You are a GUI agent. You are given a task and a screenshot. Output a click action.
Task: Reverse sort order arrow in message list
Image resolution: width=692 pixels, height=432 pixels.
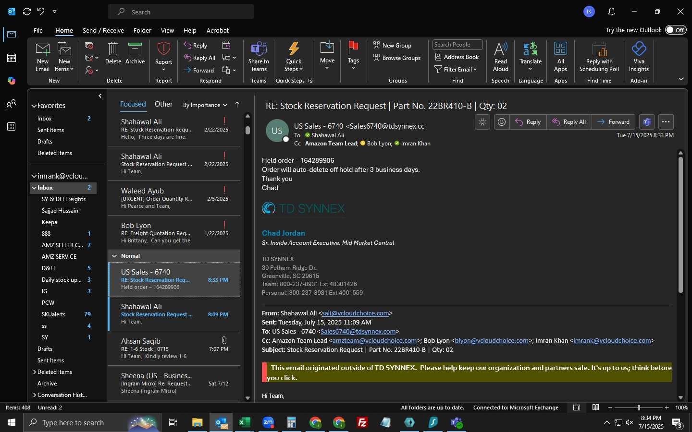(x=237, y=105)
